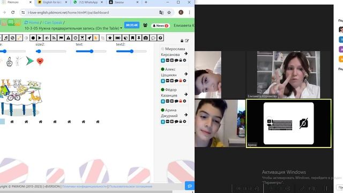
Task: Open Политика конфиденциальности link
Action: point(85,187)
